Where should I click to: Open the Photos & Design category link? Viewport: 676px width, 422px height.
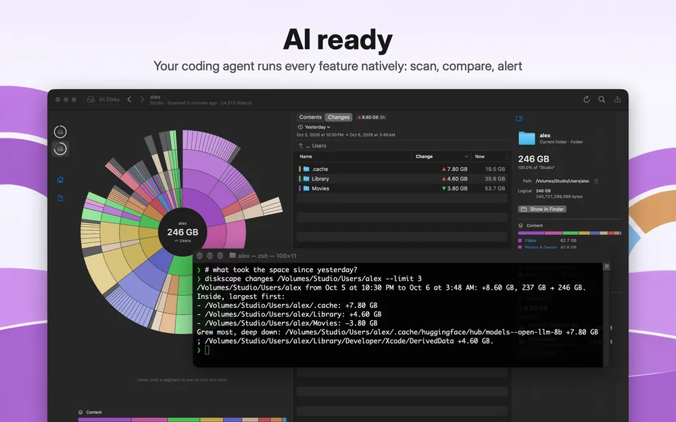(541, 248)
